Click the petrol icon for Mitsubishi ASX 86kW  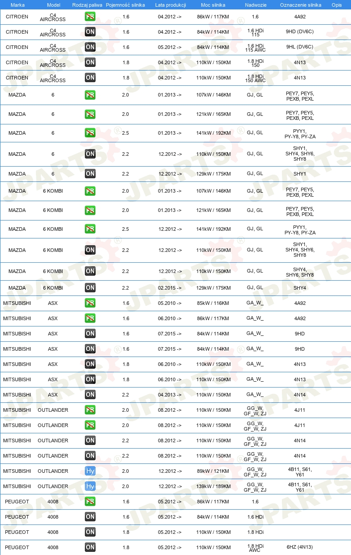coord(90,318)
